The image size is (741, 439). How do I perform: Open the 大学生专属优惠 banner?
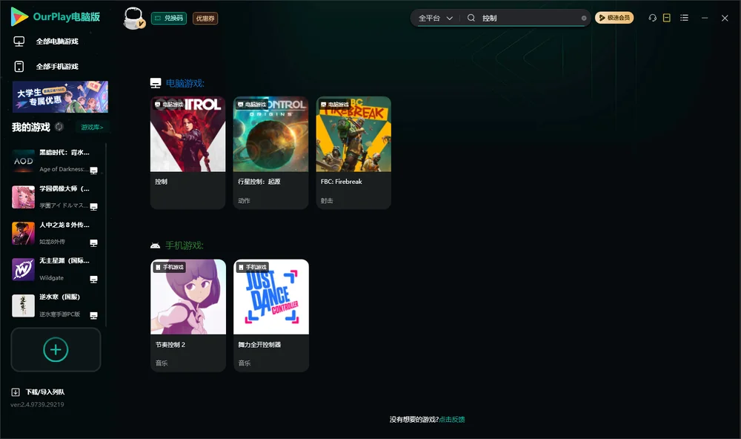point(60,97)
